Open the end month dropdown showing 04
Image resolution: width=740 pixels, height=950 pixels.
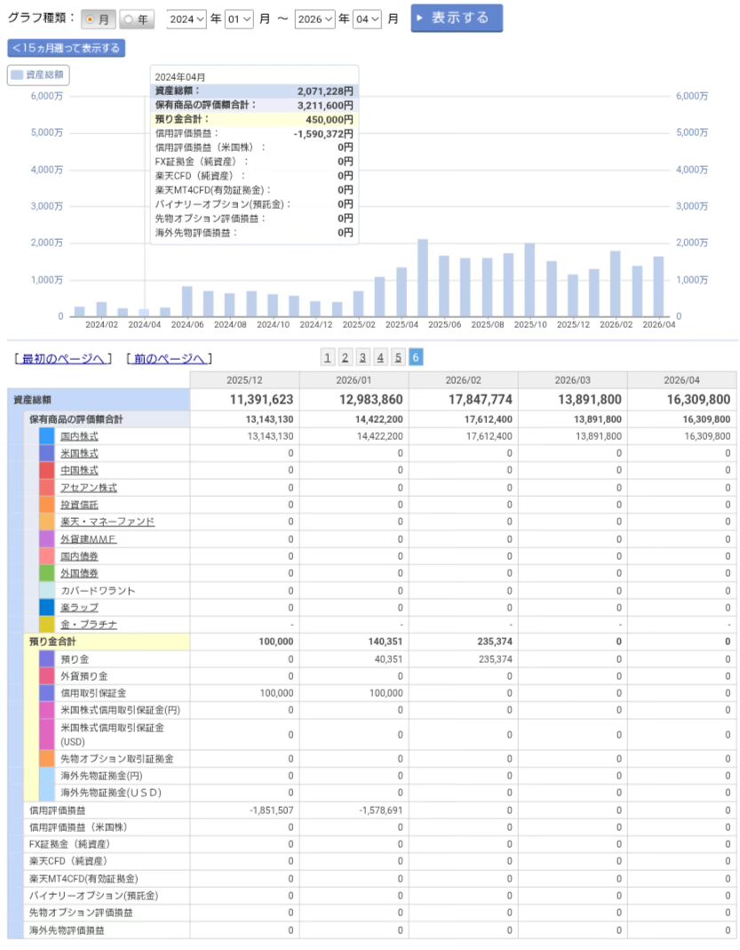pos(367,19)
